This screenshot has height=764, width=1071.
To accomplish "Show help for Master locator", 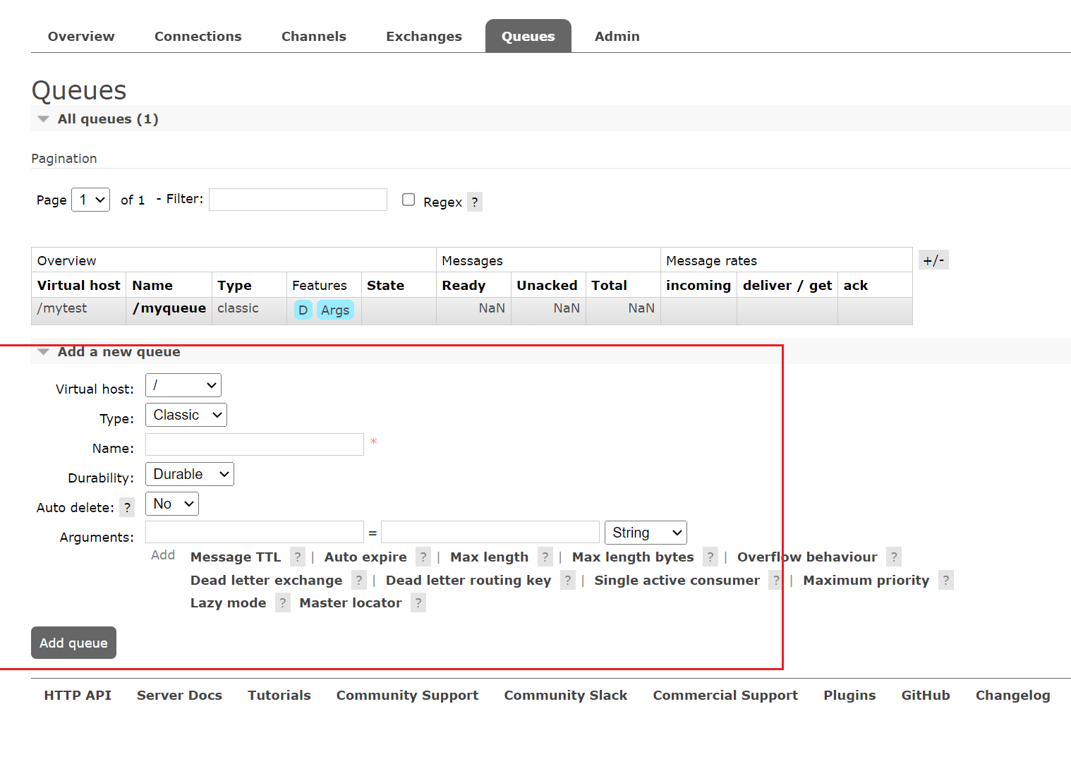I will click(418, 603).
